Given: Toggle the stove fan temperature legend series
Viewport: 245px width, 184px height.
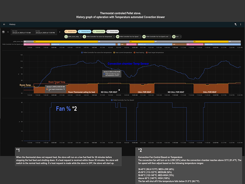Looking at the screenshot, I should coord(96,53).
